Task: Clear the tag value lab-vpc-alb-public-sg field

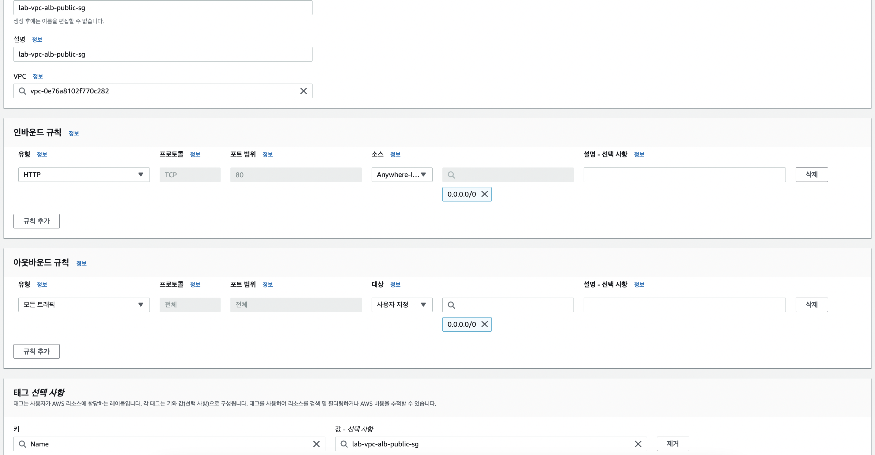Action: [638, 444]
